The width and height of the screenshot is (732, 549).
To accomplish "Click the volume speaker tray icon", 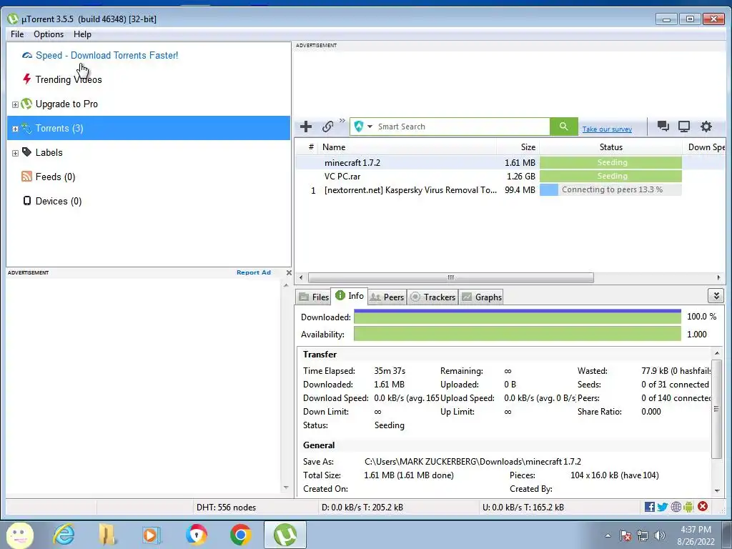I will (x=660, y=535).
